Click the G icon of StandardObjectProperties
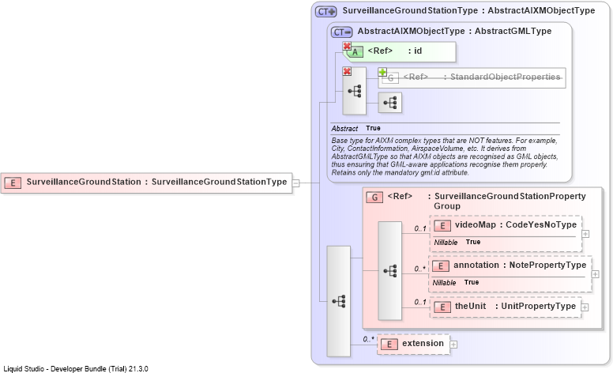 click(390, 78)
